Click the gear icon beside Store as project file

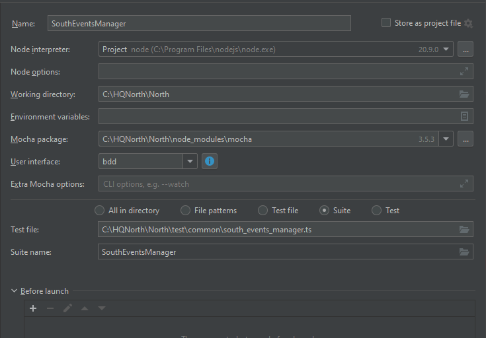pos(468,24)
